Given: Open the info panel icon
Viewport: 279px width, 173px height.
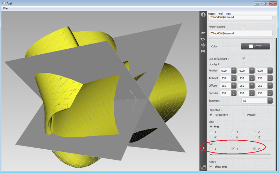Looking at the screenshot, I should (203, 15).
